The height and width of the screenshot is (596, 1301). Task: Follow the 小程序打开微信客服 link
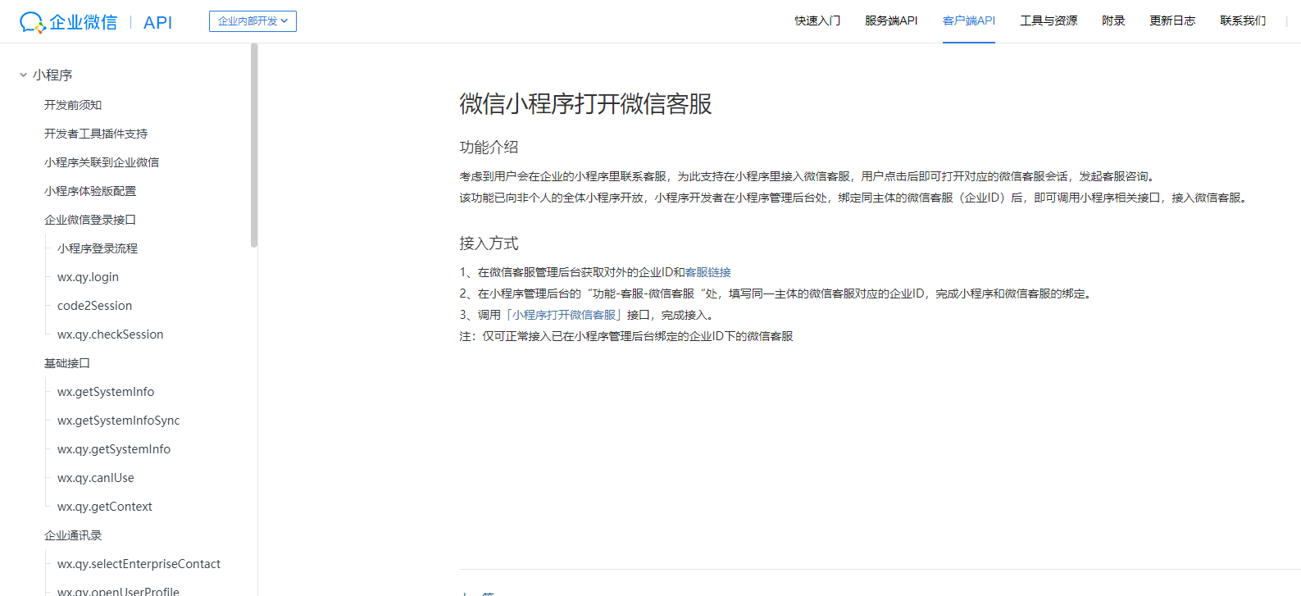564,315
